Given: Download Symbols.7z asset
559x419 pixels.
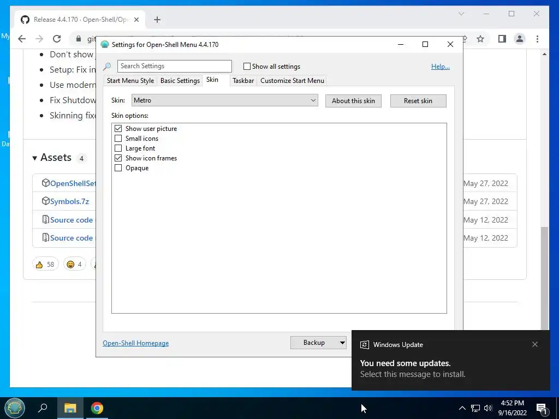Looking at the screenshot, I should [69, 201].
